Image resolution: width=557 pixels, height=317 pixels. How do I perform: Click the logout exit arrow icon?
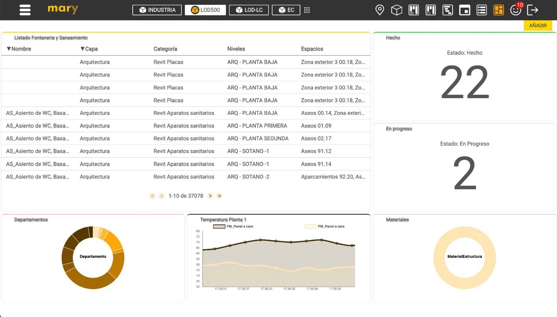[x=533, y=10]
